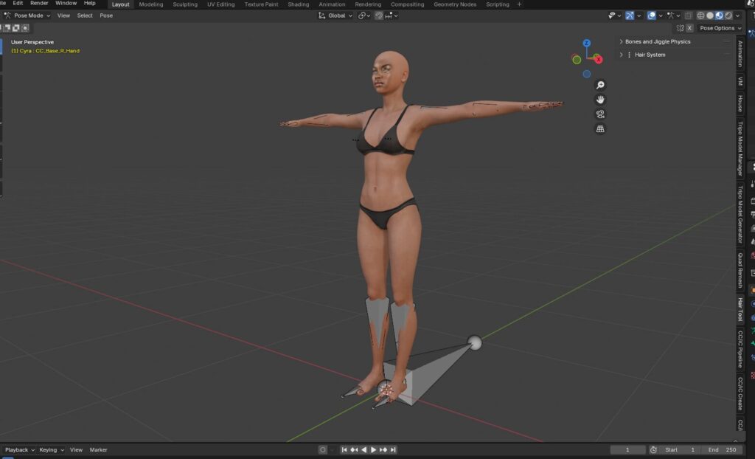
Task: Toggle X-ray display icon
Action: tap(689, 15)
